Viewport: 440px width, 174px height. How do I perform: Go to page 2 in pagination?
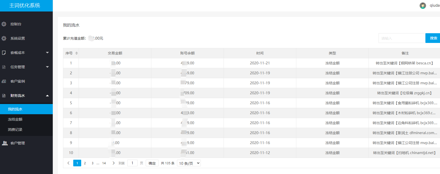pos(85,163)
